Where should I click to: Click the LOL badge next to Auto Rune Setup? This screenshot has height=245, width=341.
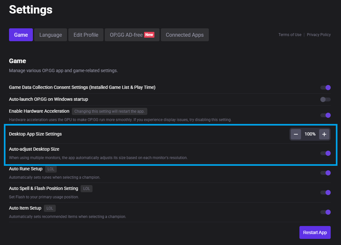tap(51, 169)
